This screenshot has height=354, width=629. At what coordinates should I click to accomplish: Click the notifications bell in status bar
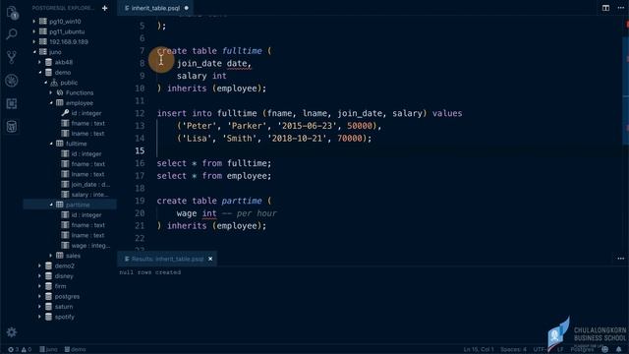click(x=618, y=349)
